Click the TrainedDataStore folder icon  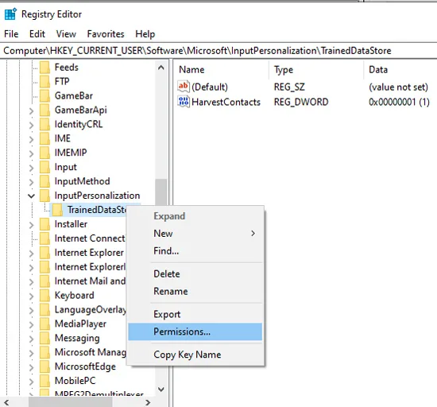pyautogui.click(x=57, y=210)
